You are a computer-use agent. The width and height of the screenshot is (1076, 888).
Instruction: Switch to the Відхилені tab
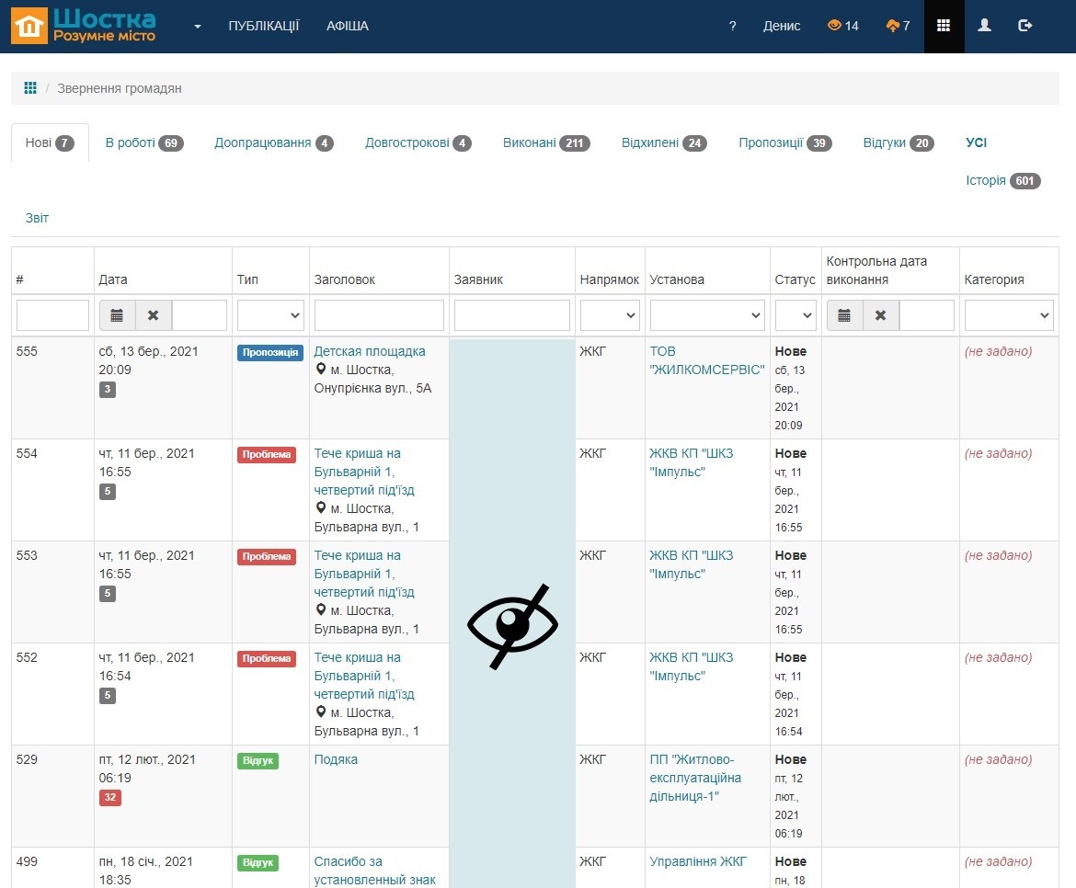(664, 142)
